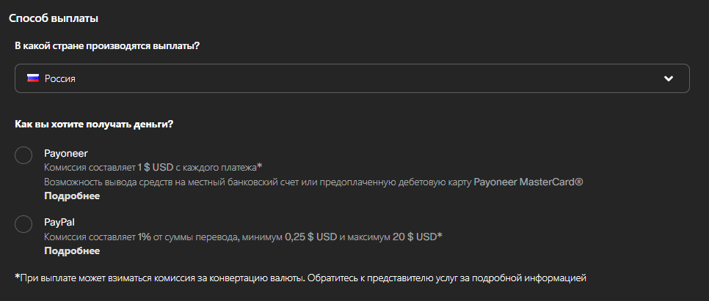709x301 pixels.
Task: Click the Способ выплаты heading
Action: pos(54,18)
